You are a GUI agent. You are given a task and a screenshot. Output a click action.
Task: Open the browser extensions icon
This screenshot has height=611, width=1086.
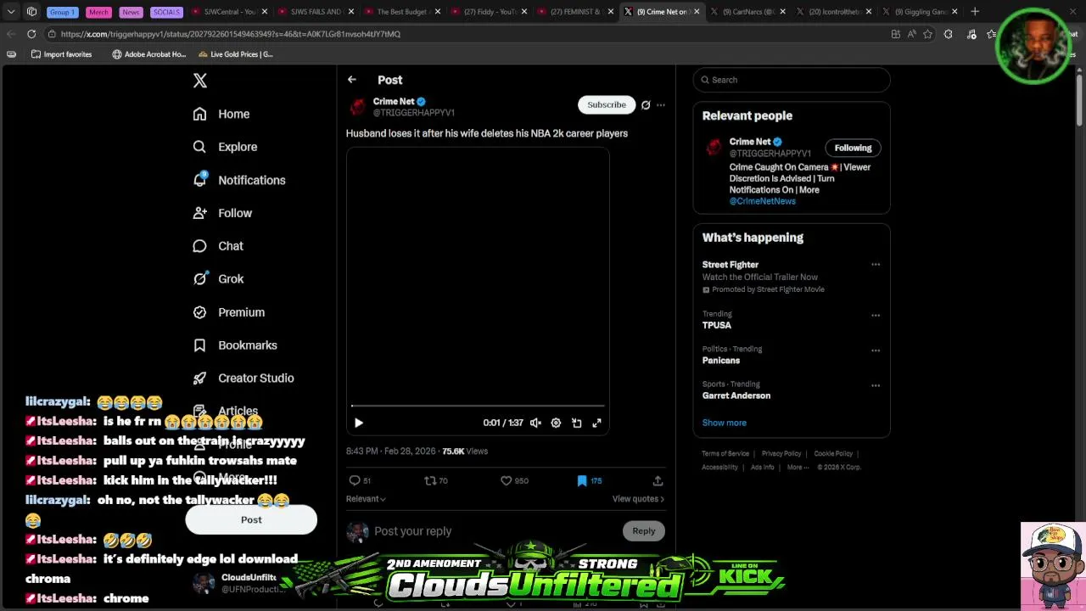pos(949,34)
